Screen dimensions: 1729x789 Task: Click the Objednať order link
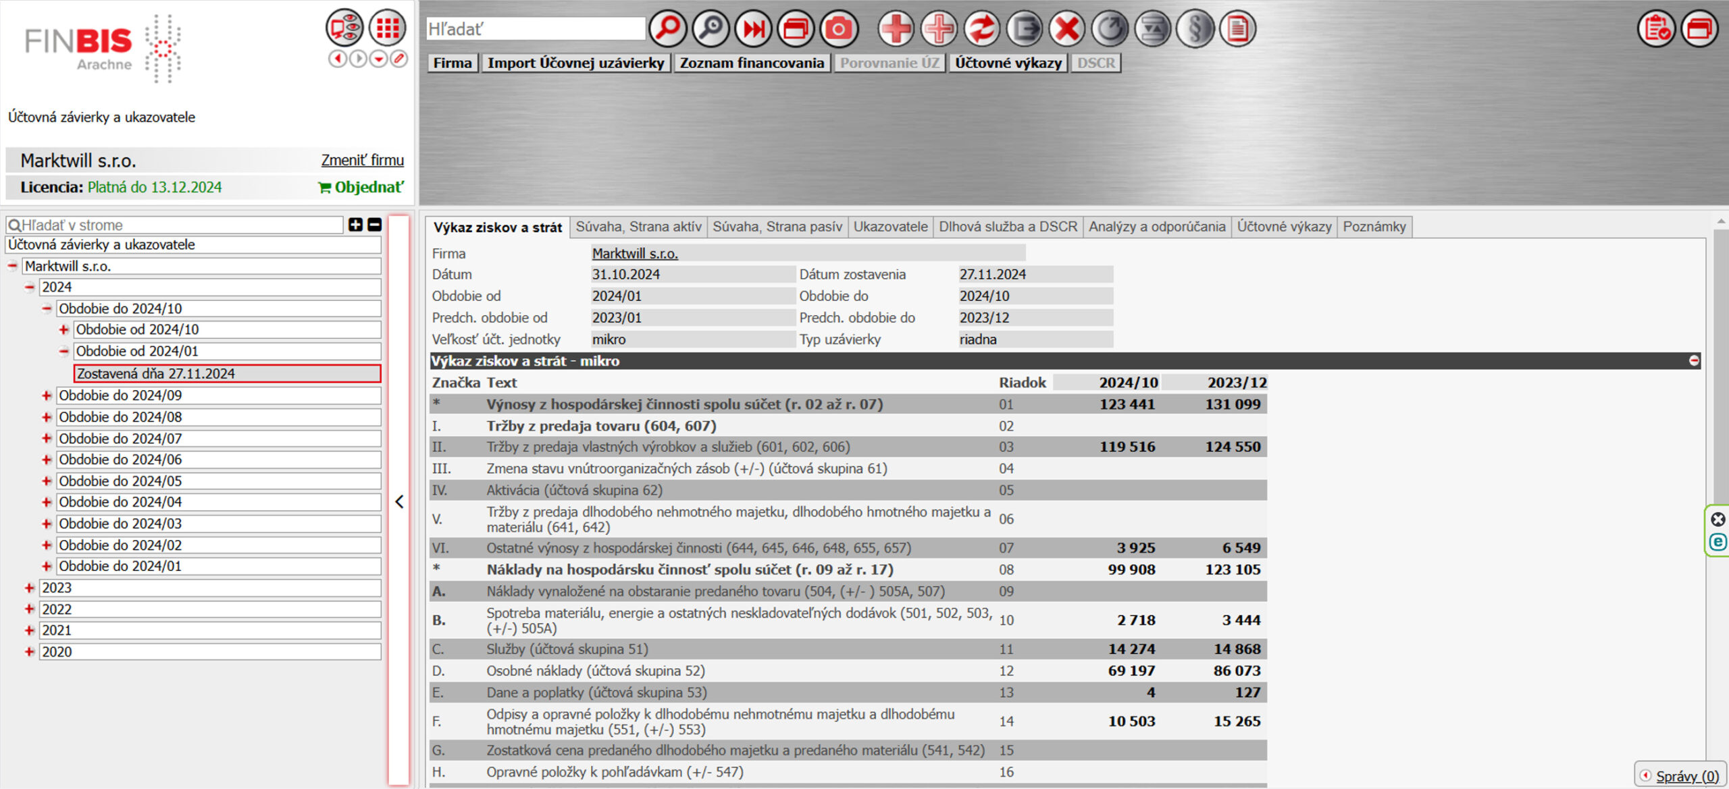coord(361,187)
